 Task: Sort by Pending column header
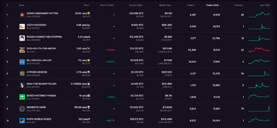pyautogui.click(x=239, y=5)
